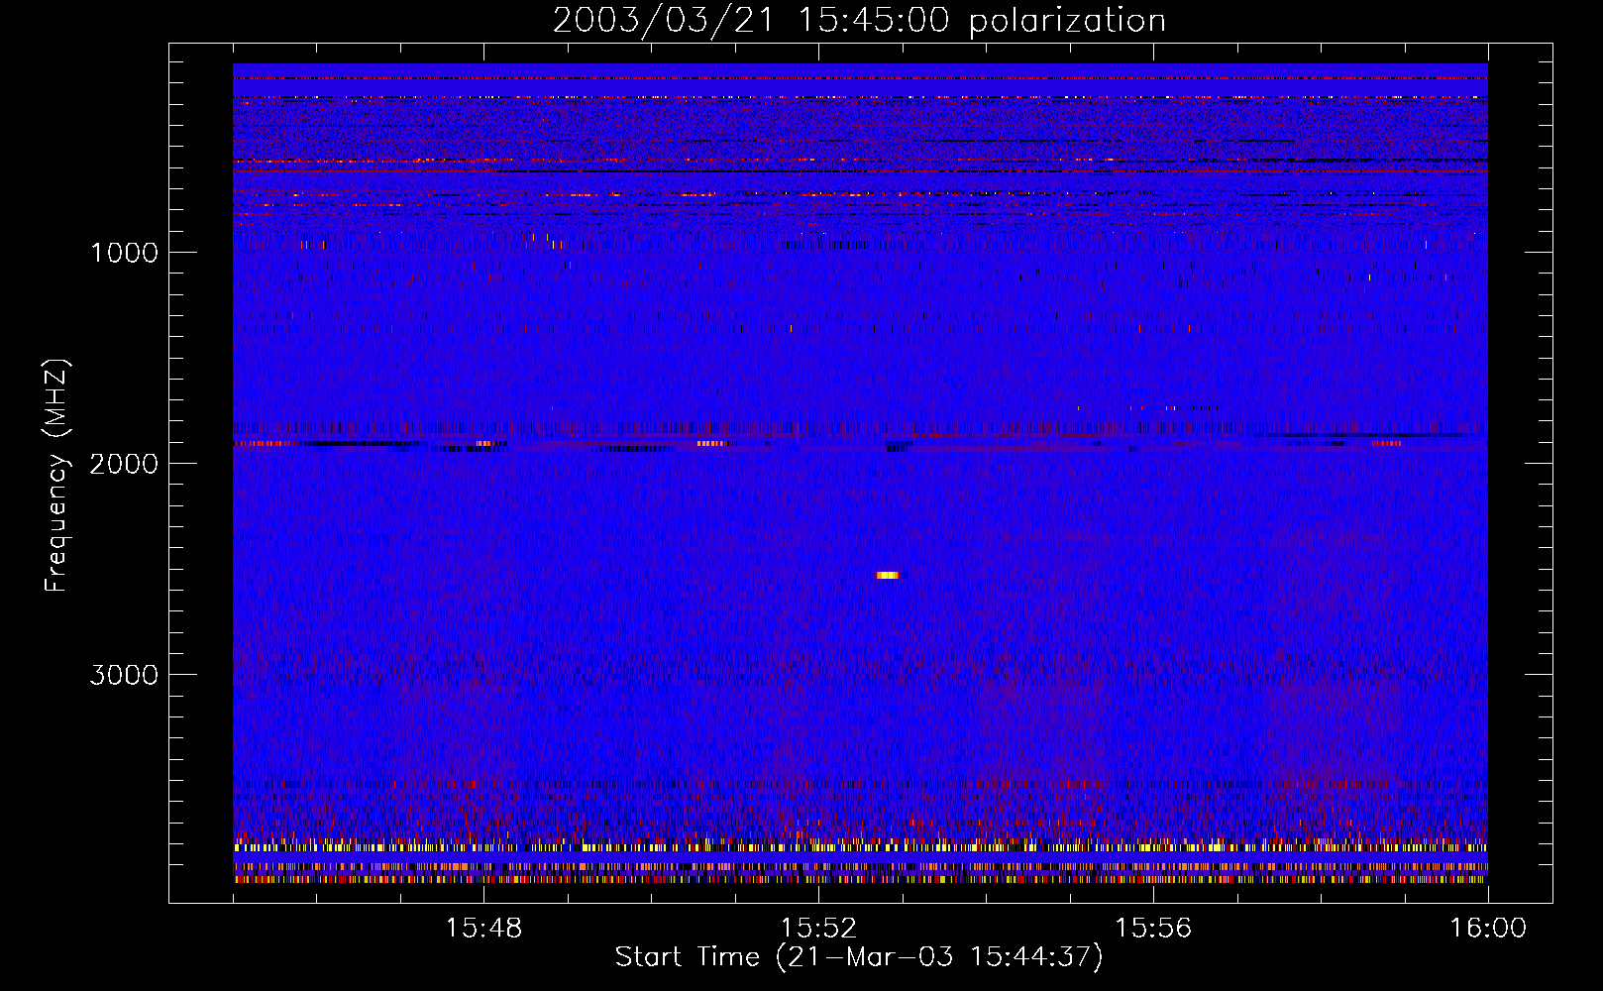Viewport: 1603px width, 991px height.
Task: Click the "Start Time (21-Mar-03 15:44:37)" label
Action: [x=859, y=957]
